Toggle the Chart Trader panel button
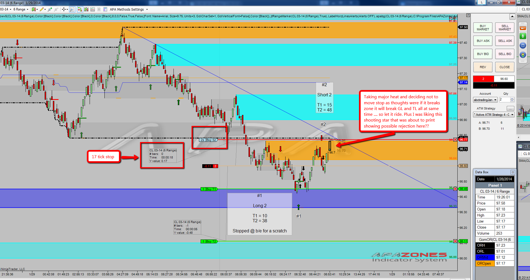530x280 pixels. 80,9
